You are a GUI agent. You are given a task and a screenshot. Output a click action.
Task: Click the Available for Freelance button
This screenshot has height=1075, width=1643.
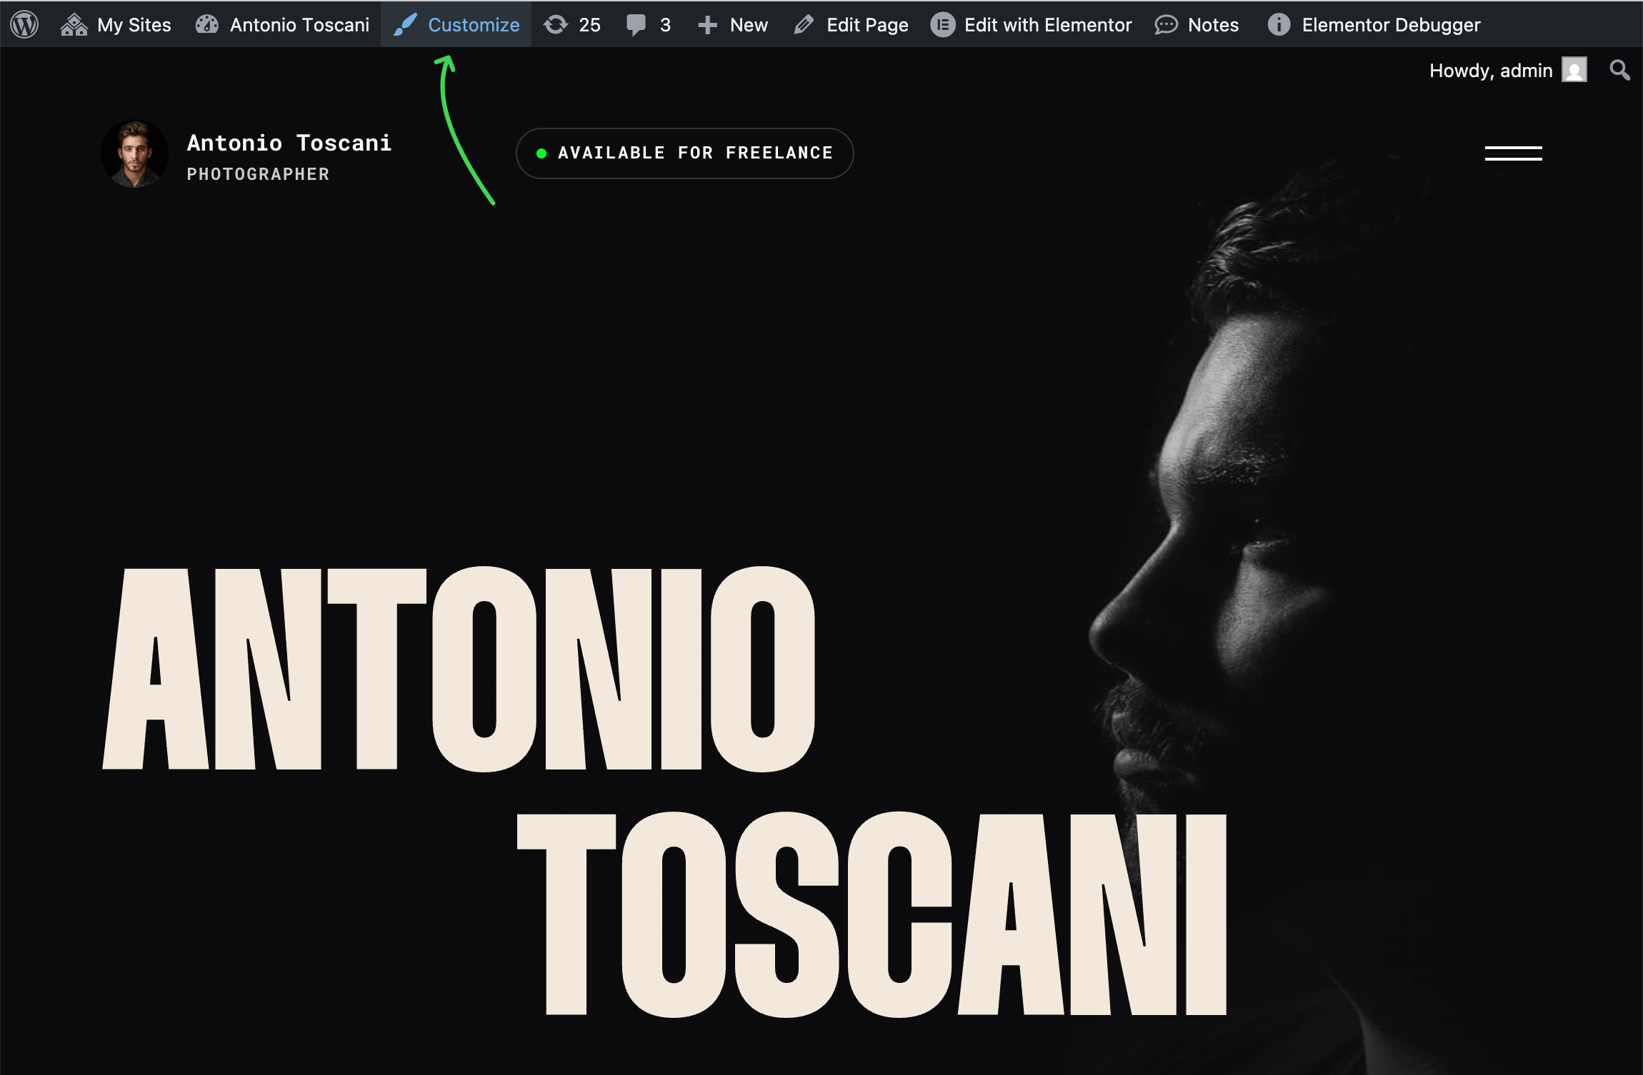click(x=684, y=153)
